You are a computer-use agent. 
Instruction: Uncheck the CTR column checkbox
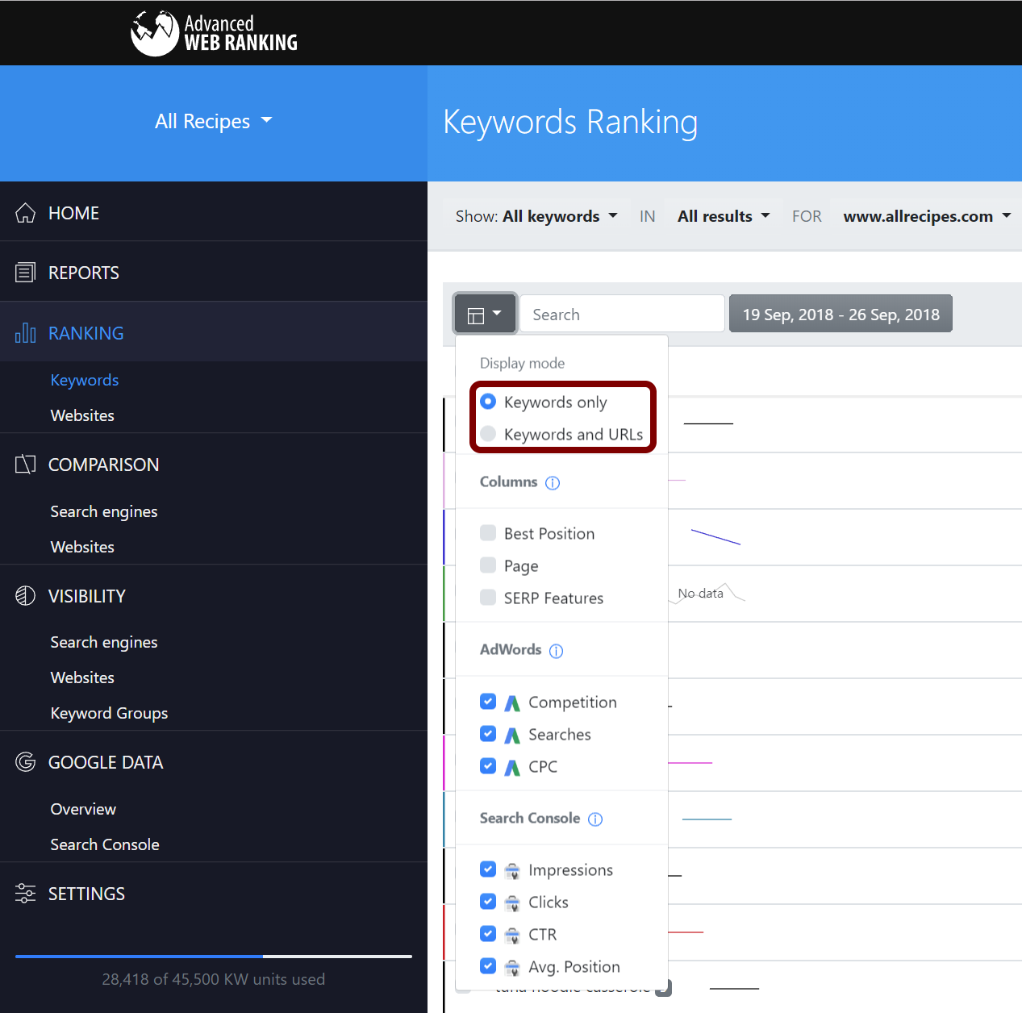(488, 933)
